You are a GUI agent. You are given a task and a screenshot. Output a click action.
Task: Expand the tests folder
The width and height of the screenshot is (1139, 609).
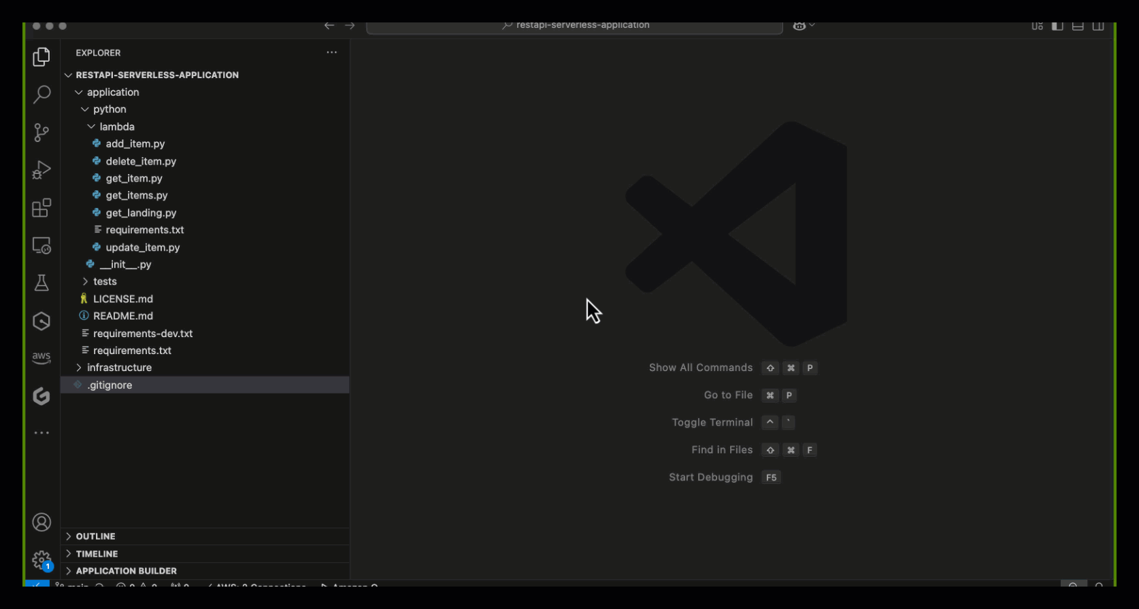pyautogui.click(x=105, y=281)
